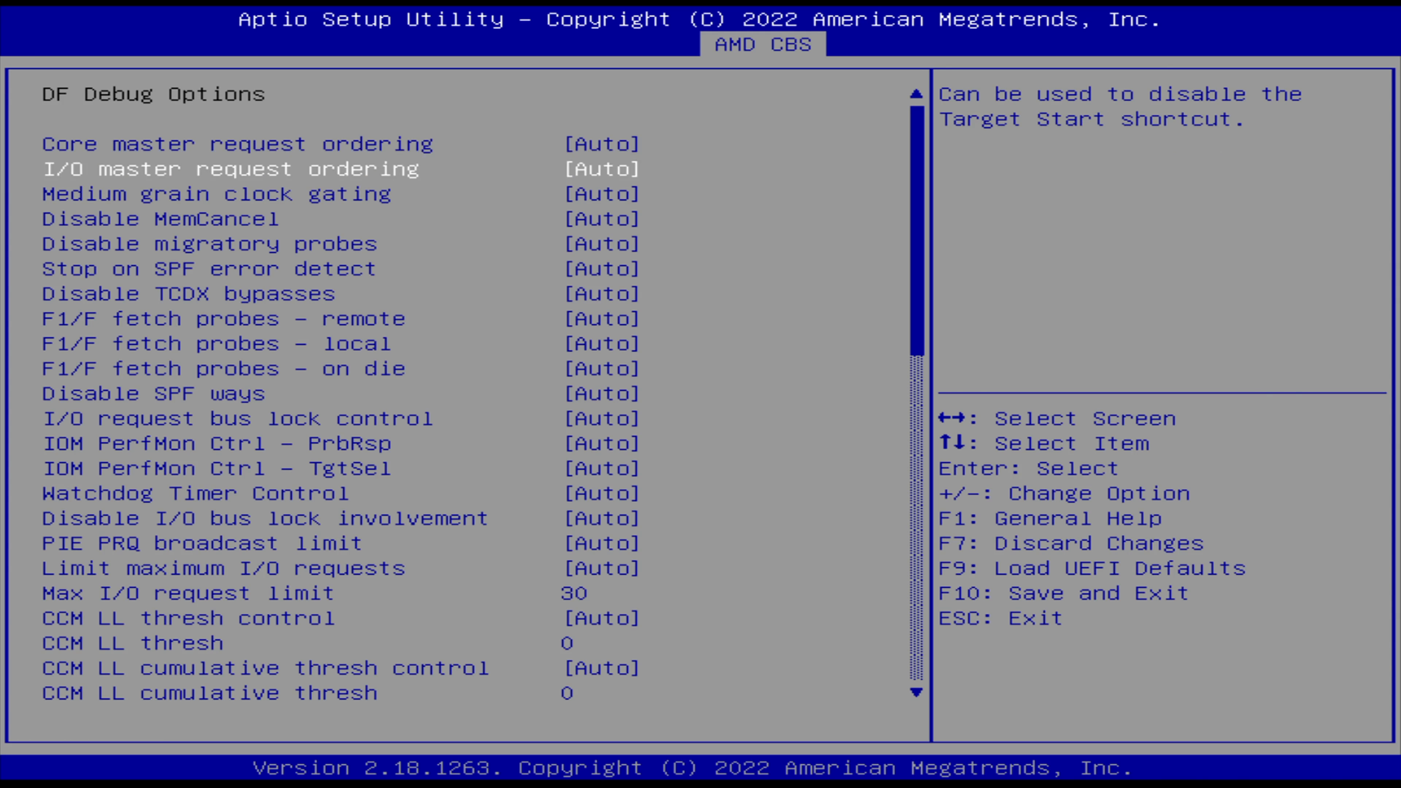Edit the CCM LL thresh value 0
Screen dimensions: 1401x788
coord(567,643)
